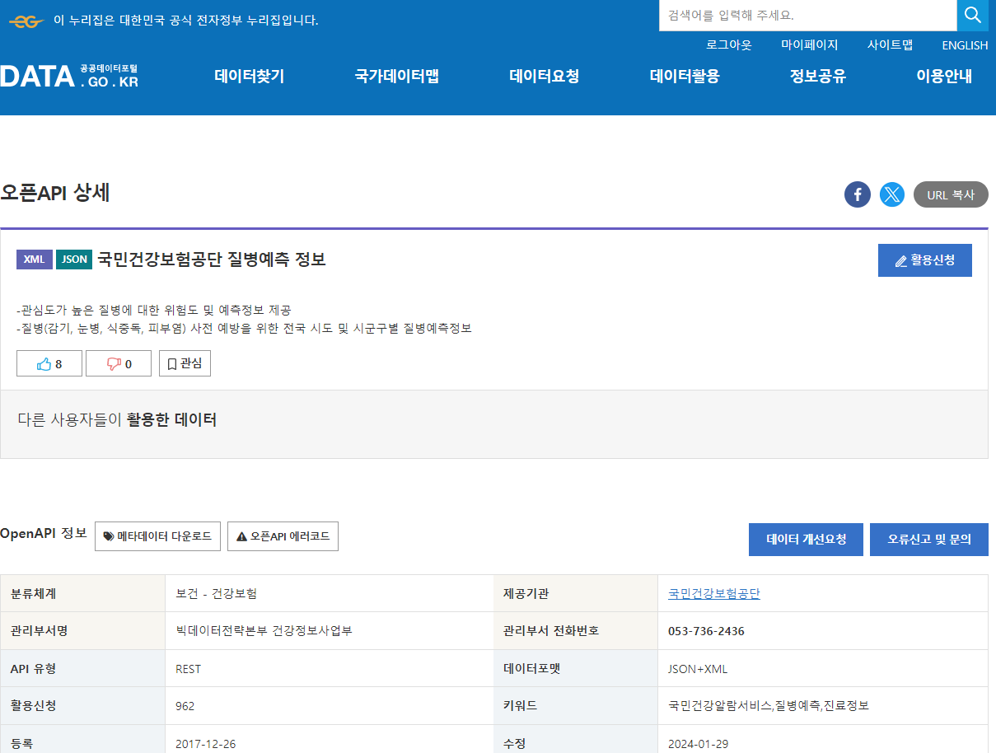Open 데이터찾기 menu
Image resolution: width=996 pixels, height=753 pixels.
[x=250, y=77]
